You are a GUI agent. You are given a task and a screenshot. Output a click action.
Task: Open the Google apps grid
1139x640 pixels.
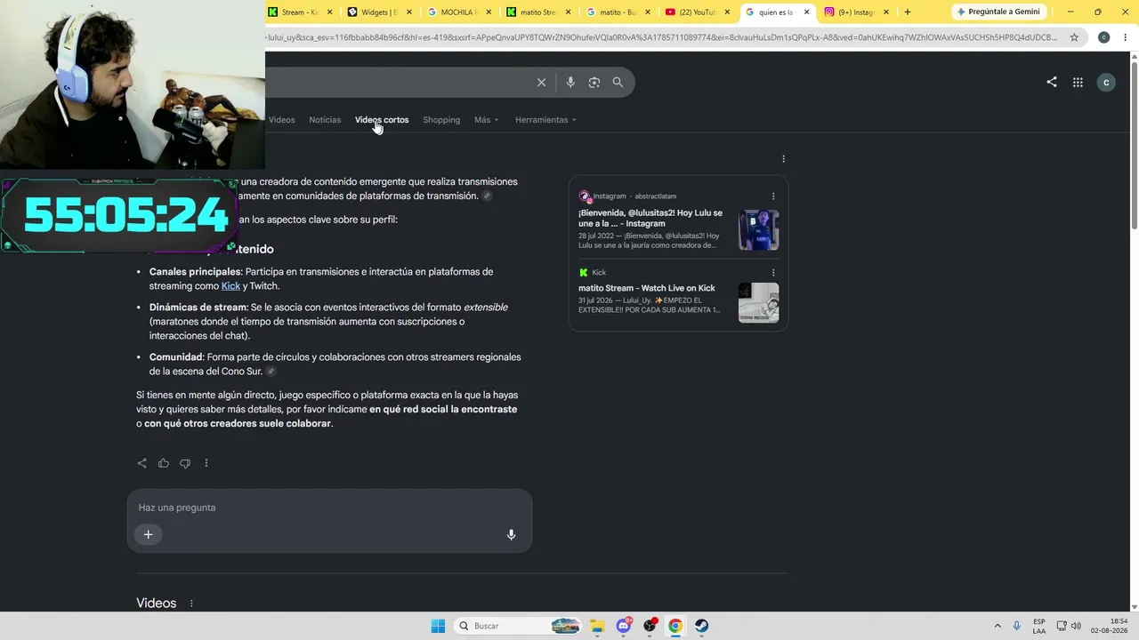coord(1078,82)
